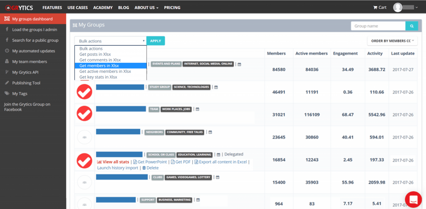The width and height of the screenshot is (426, 209).
Task: Click View all stats link
Action: coord(113,162)
